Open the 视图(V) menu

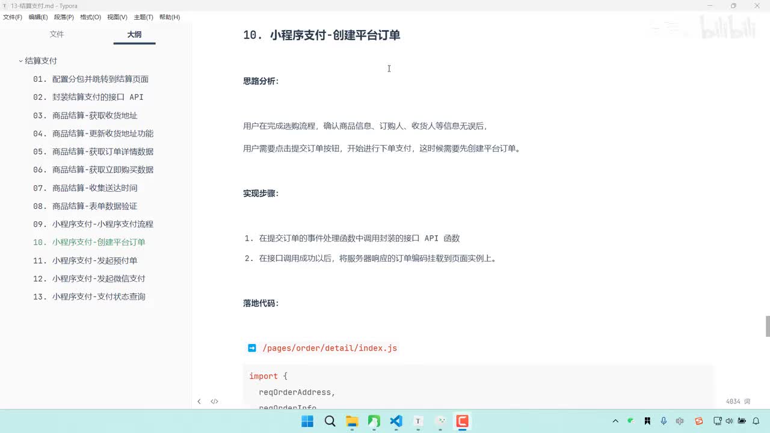117,17
